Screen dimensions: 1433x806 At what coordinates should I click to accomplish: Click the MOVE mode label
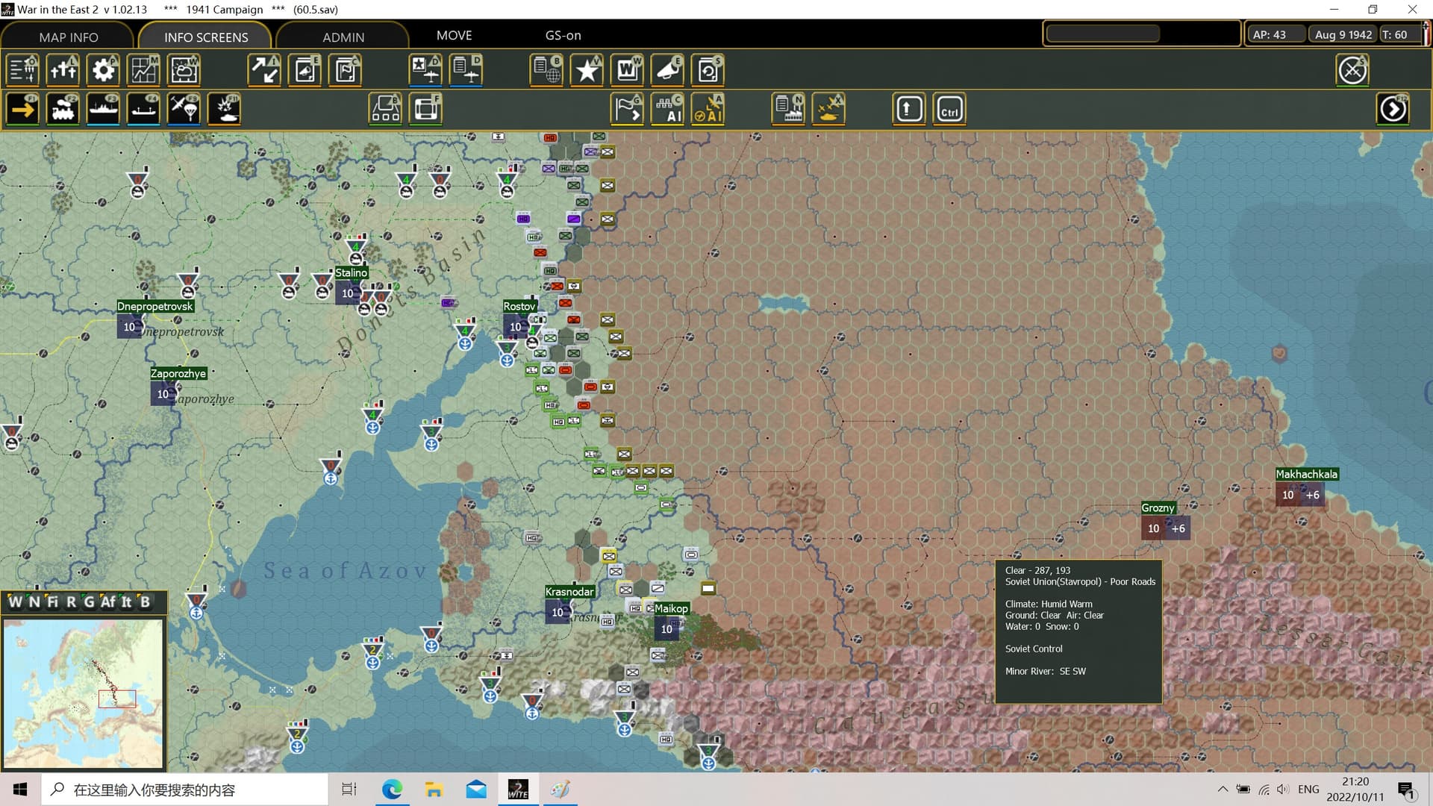[454, 35]
